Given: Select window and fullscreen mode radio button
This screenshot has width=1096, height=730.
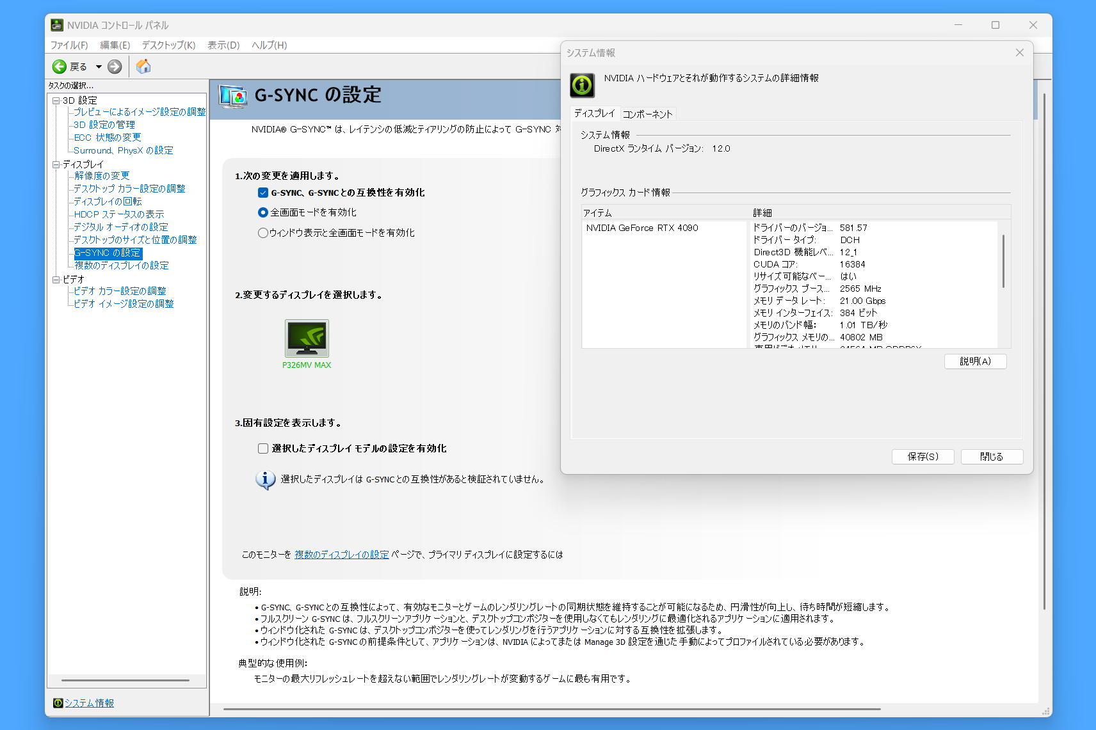Looking at the screenshot, I should coord(263,233).
